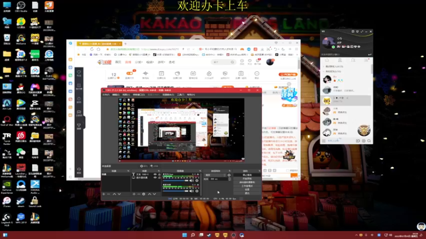
Task: Click the Windows Start button on taskbar
Action: click(185, 235)
